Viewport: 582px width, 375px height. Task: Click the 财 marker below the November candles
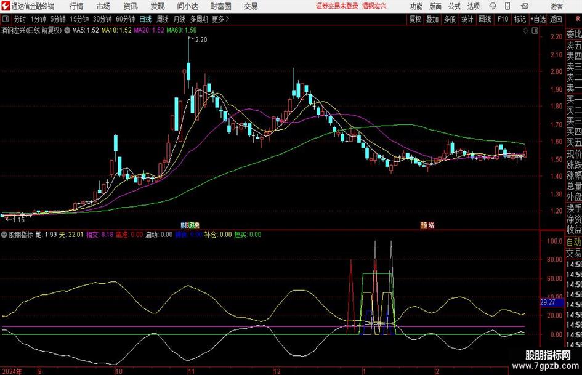click(184, 225)
